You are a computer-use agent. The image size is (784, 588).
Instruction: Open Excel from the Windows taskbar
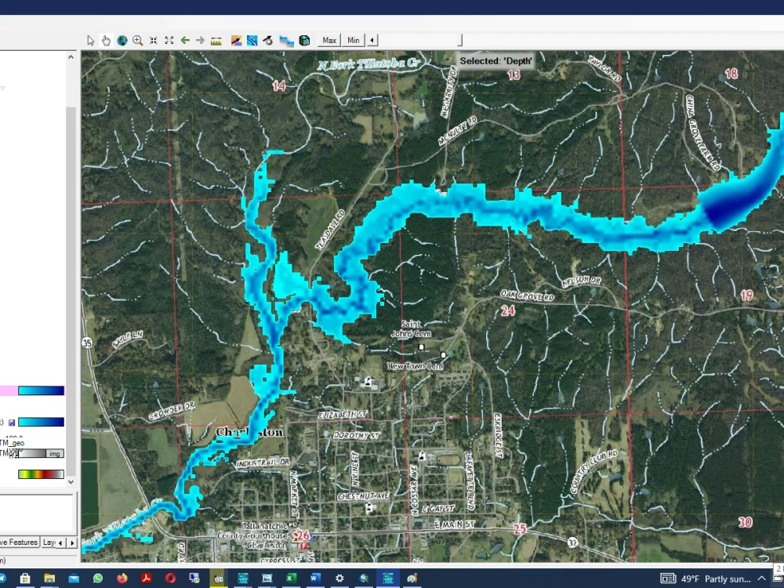292,579
